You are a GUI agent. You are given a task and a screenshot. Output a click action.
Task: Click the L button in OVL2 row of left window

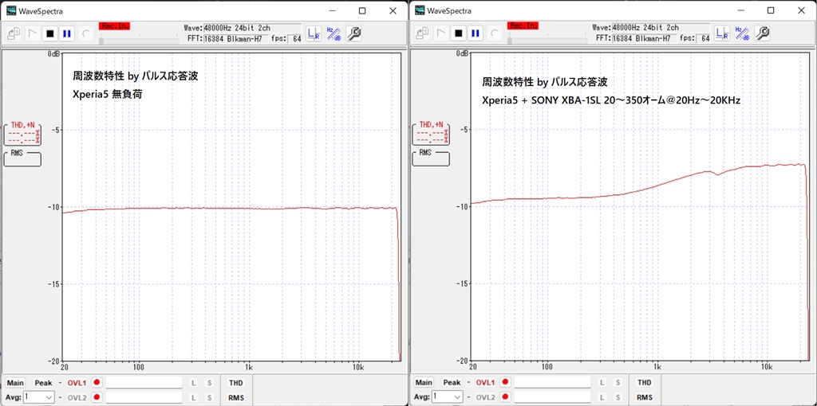(x=193, y=397)
